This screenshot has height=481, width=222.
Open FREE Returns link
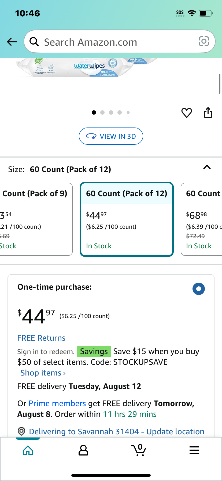coord(41,338)
